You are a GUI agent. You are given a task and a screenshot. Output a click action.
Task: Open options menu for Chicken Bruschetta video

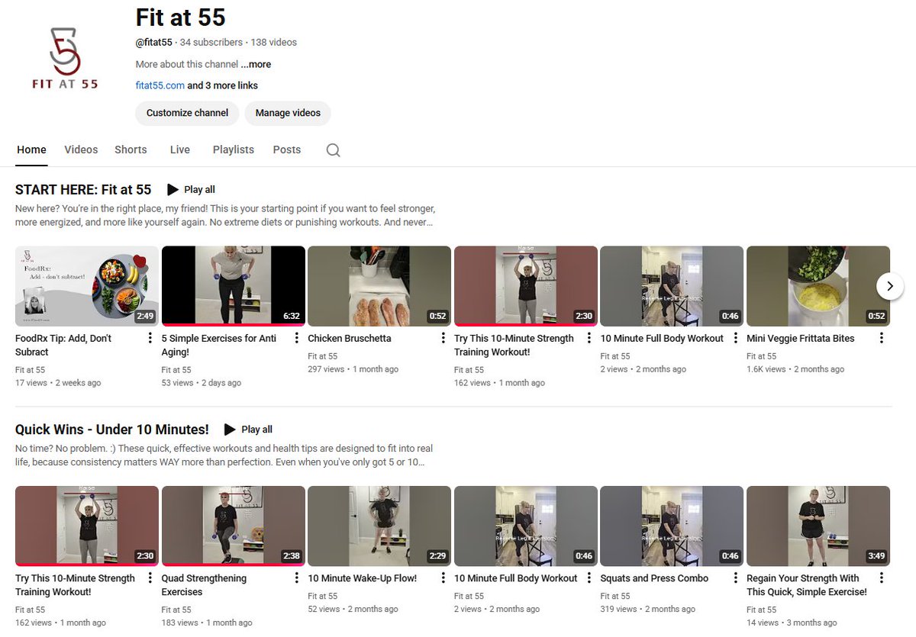point(443,338)
